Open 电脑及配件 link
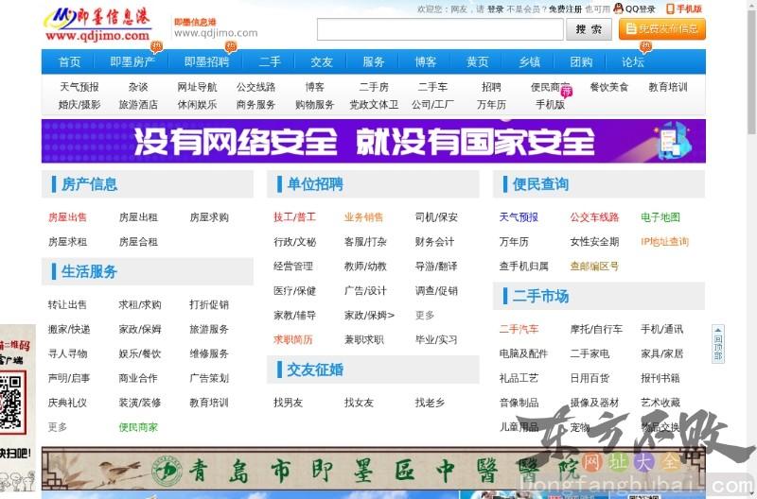 [523, 353]
